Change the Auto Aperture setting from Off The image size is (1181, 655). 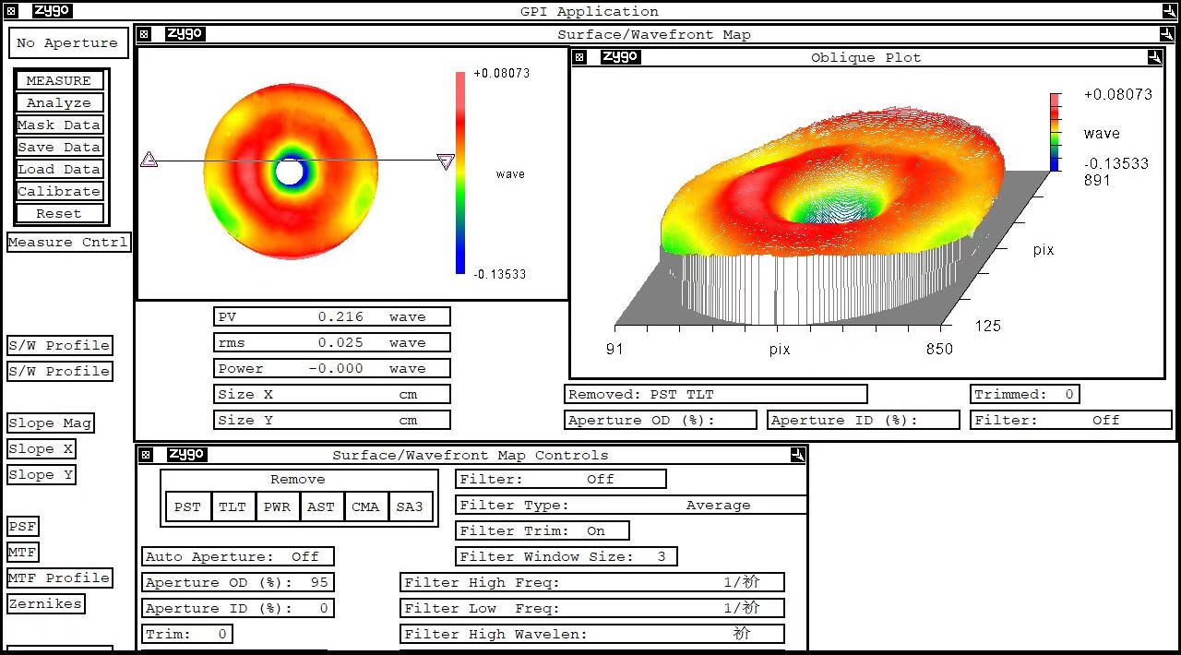point(238,556)
